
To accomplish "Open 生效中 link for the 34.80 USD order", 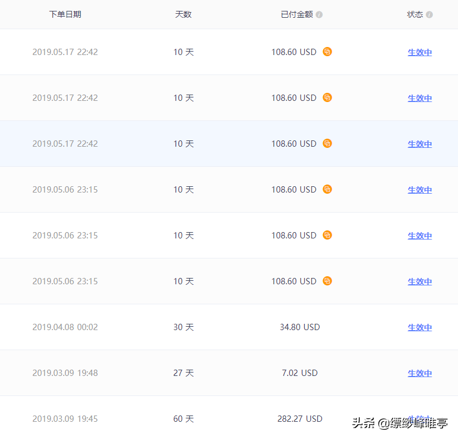I will coord(420,328).
